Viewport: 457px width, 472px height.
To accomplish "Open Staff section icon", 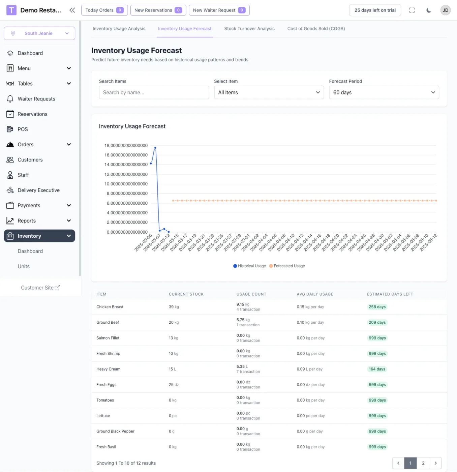I will click(10, 175).
